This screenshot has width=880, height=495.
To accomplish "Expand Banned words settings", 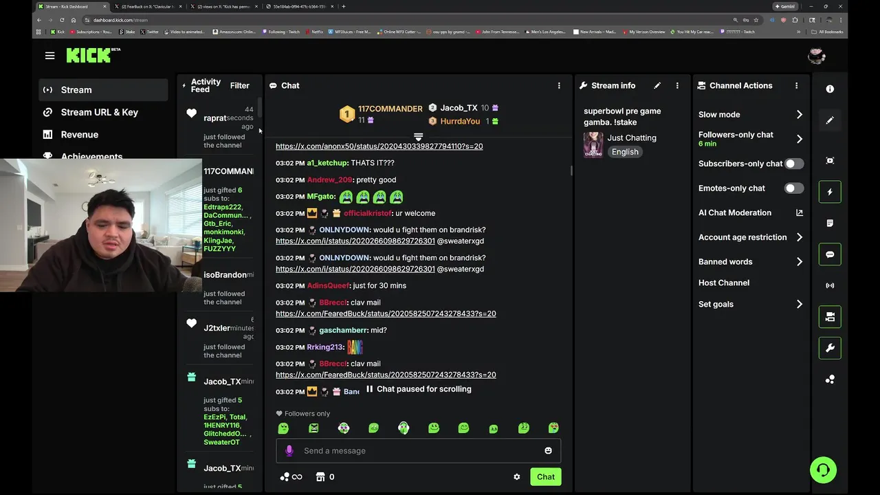I will [751, 262].
